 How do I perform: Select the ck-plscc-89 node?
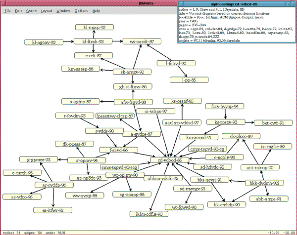coord(241,136)
